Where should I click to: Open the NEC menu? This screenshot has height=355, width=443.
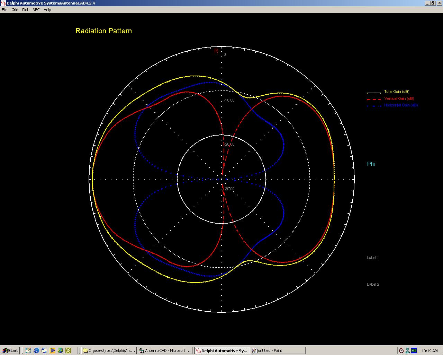[x=36, y=10]
